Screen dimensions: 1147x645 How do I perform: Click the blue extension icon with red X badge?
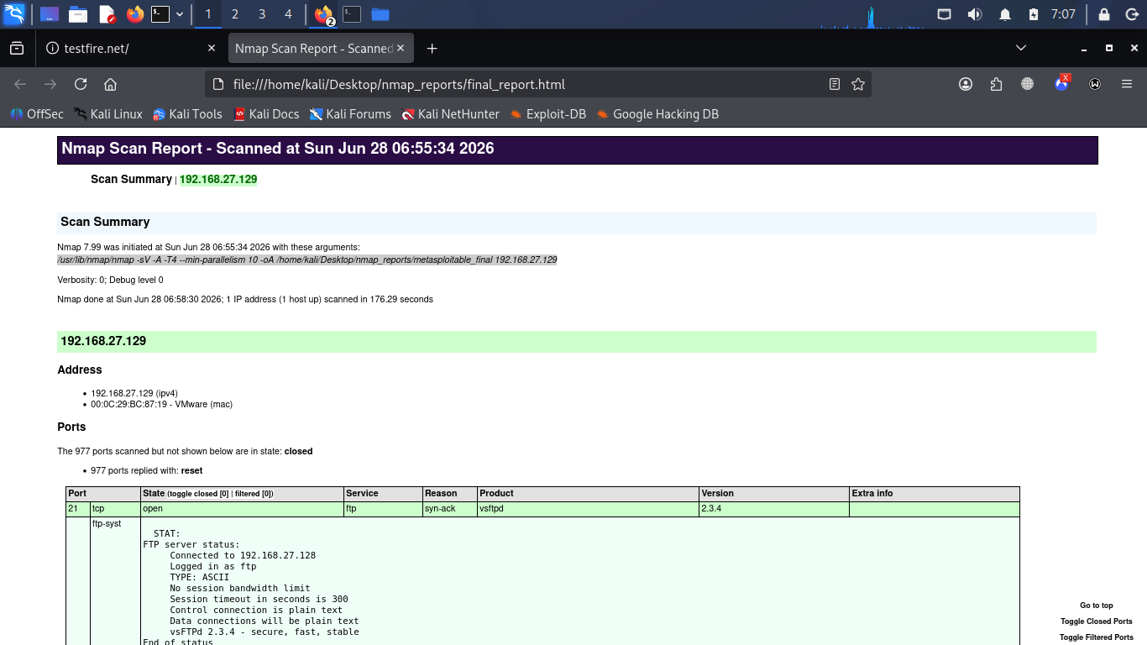(1062, 82)
